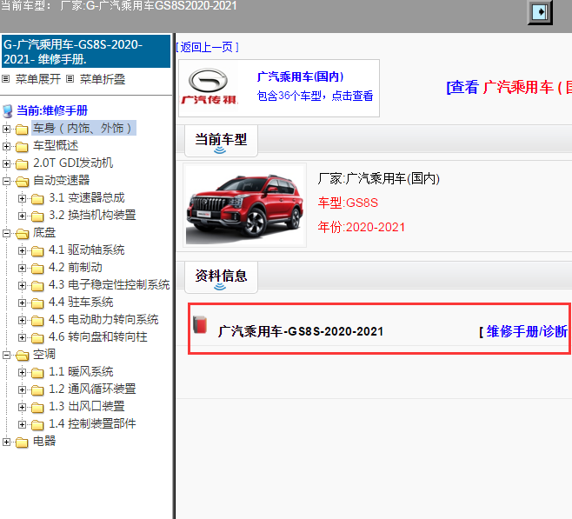
Task: Click the 车型:GS8S text
Action: click(x=348, y=203)
